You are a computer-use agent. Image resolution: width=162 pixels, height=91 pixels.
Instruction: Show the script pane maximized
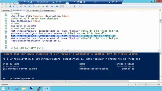pos(70,7)
